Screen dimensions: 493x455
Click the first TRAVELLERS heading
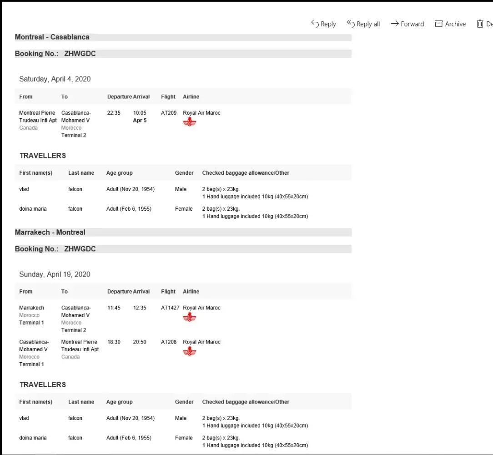click(x=43, y=156)
